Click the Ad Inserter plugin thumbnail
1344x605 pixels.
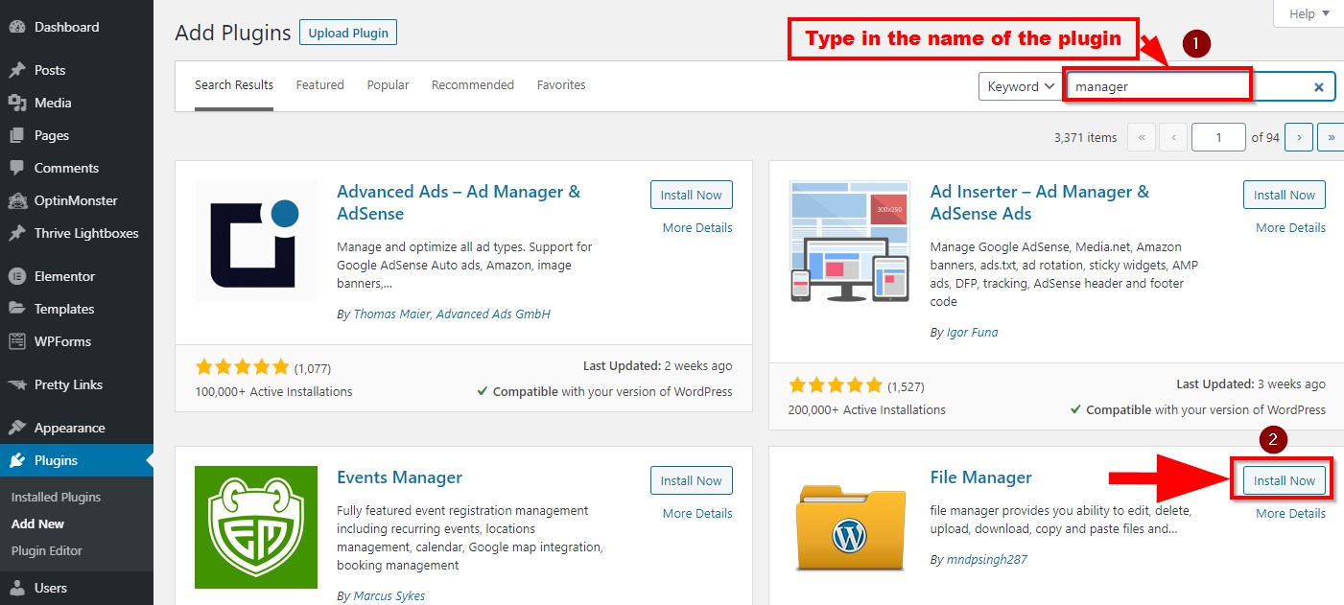pos(849,242)
